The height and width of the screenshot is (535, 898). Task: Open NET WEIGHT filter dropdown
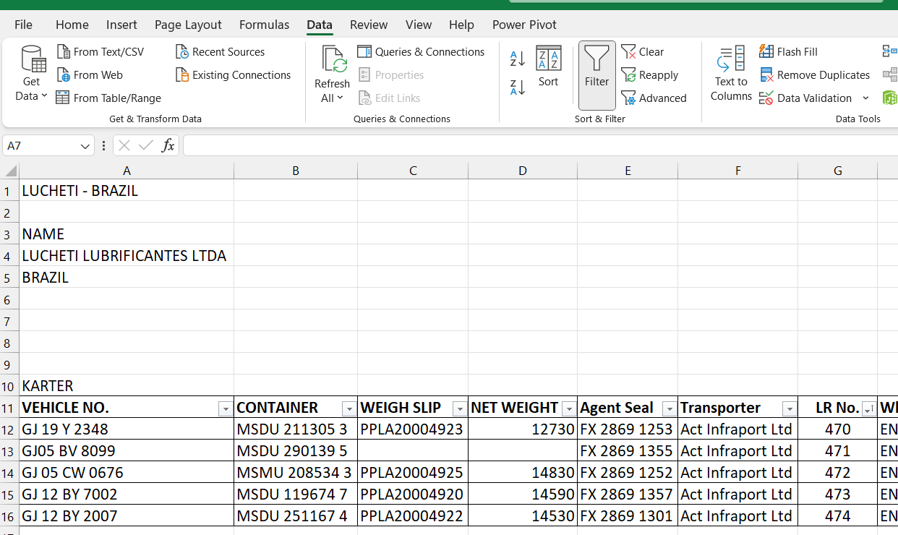[569, 409]
